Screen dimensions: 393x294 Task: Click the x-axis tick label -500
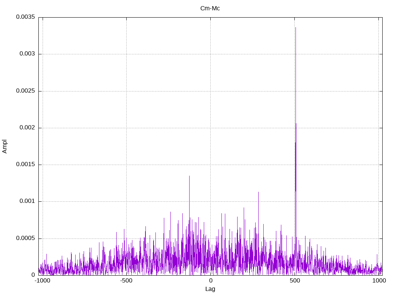click(126, 281)
